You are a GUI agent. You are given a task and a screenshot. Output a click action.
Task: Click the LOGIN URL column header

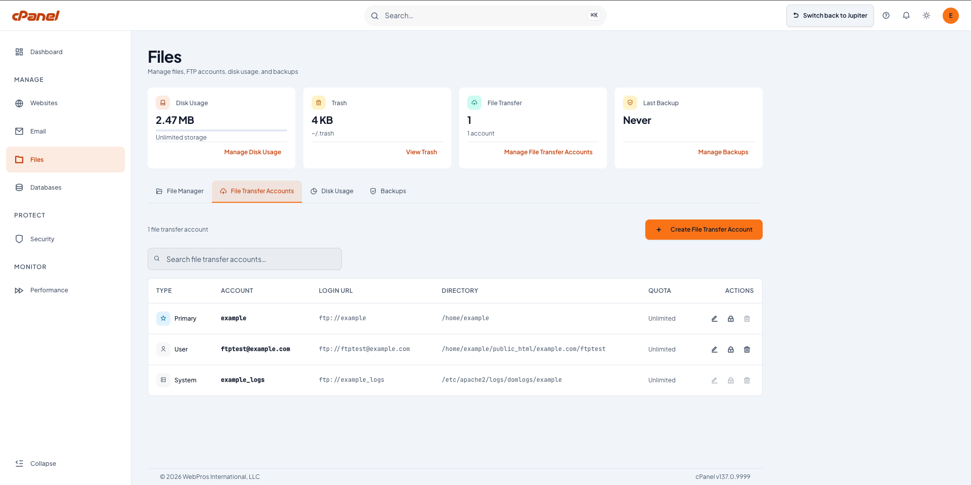click(x=336, y=291)
